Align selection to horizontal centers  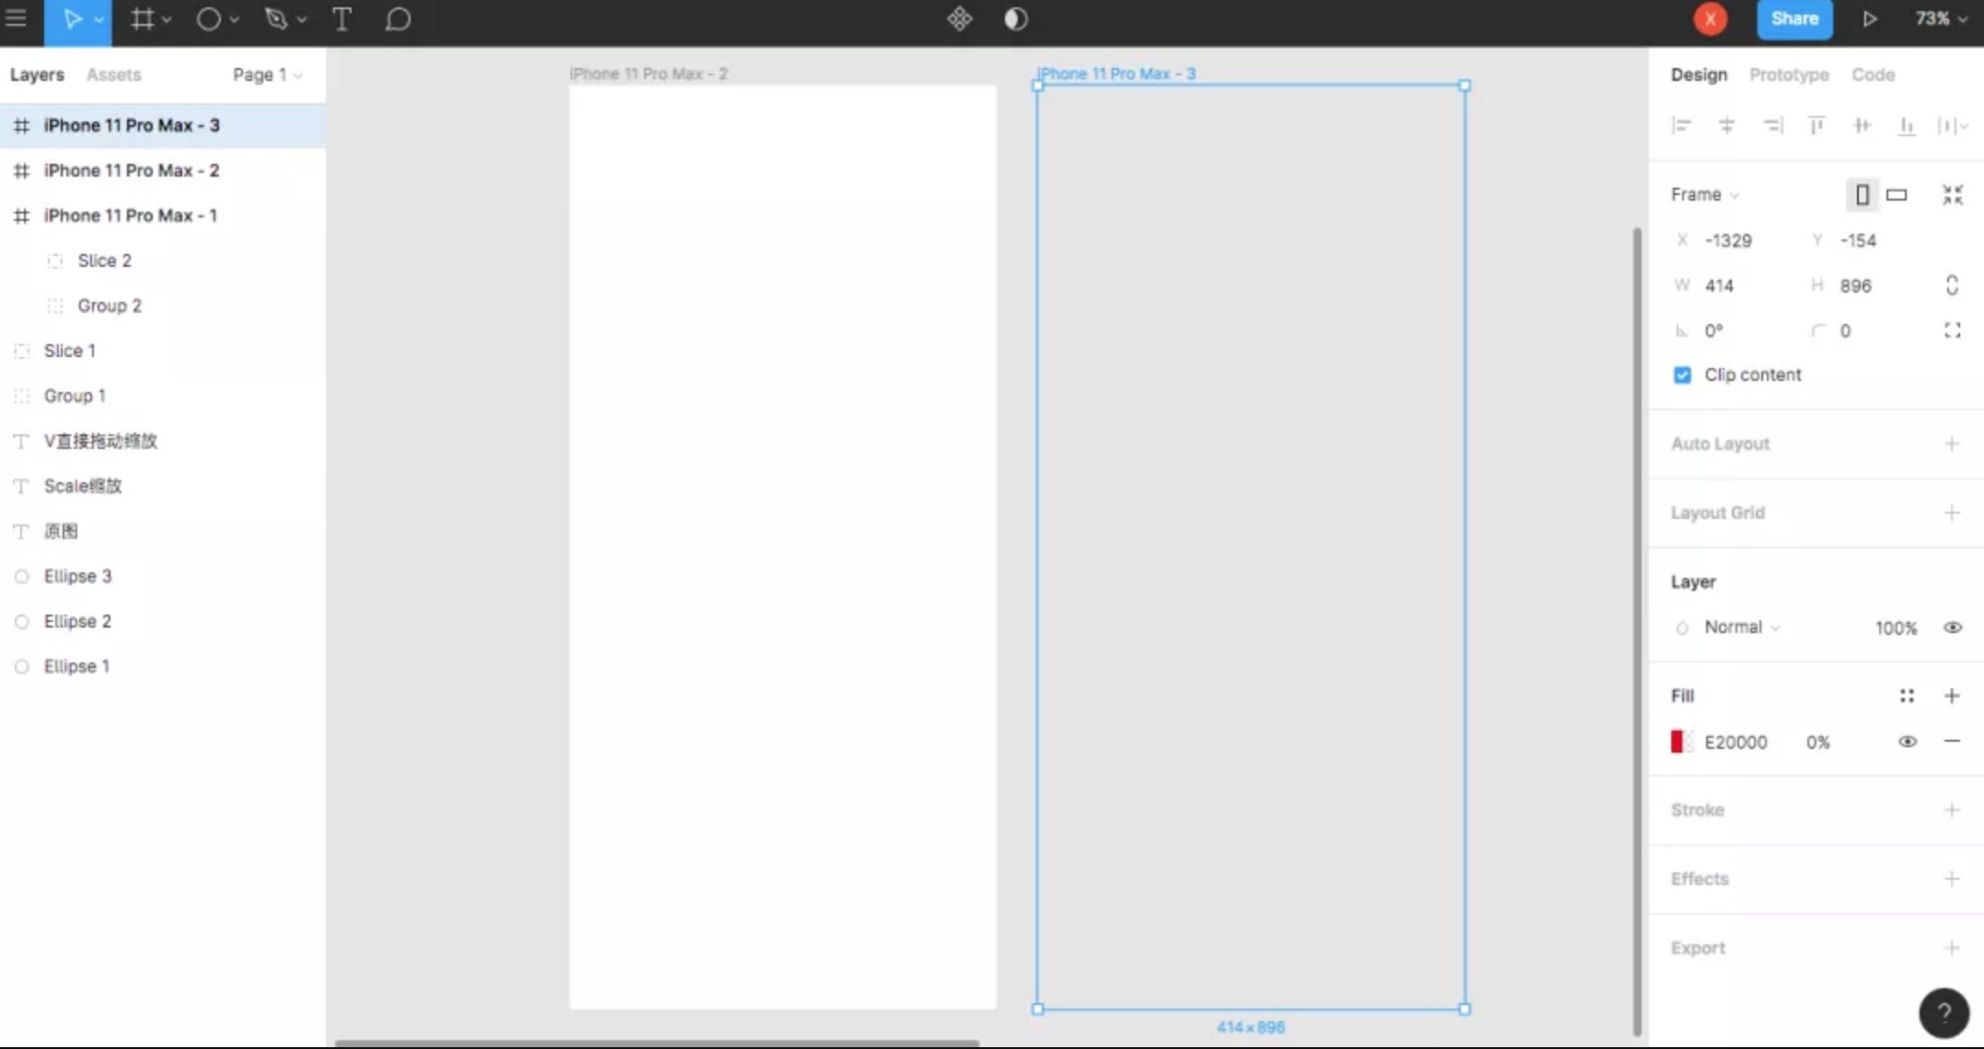pos(1726,126)
